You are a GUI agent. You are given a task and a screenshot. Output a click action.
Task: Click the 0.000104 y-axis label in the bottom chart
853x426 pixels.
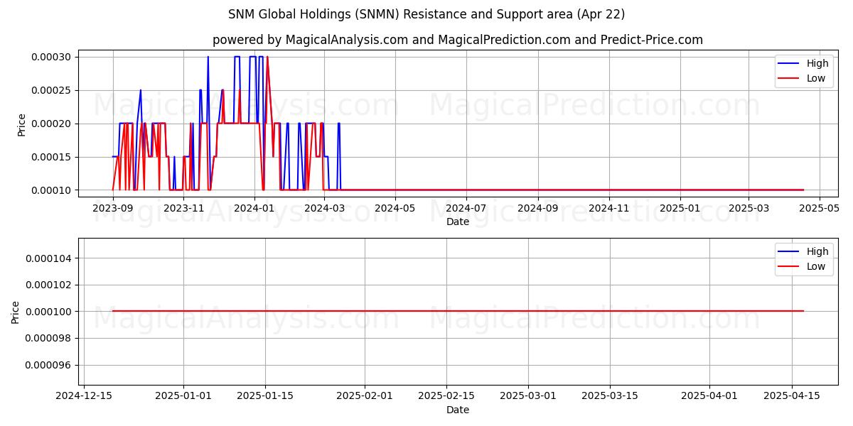tap(47, 258)
